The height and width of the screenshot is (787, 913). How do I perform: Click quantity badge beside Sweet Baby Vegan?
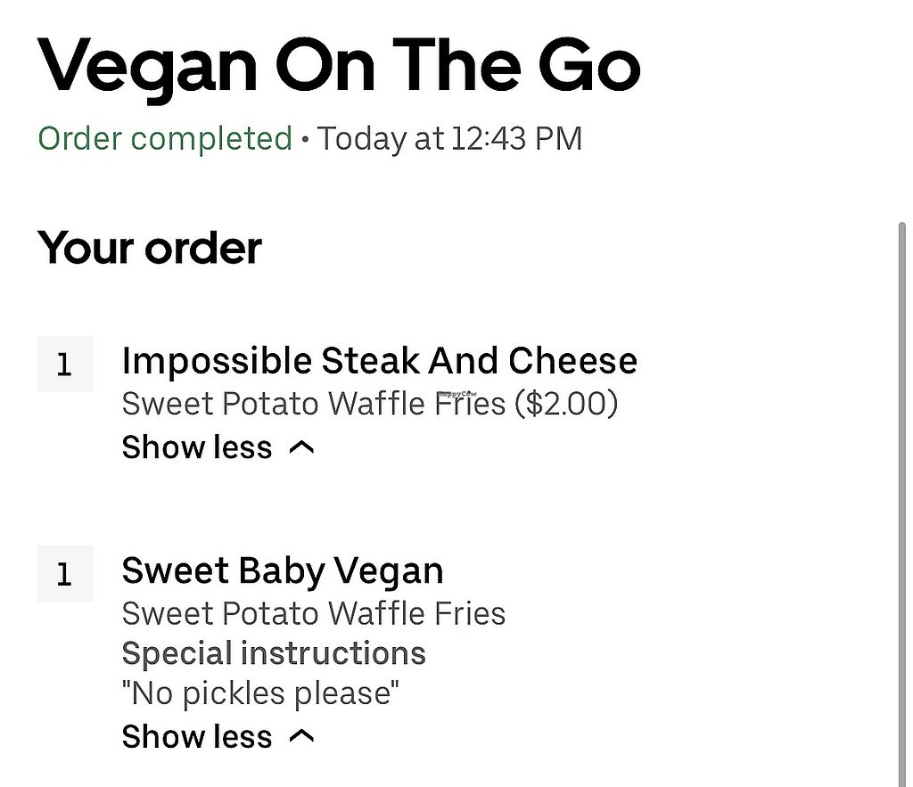[64, 574]
